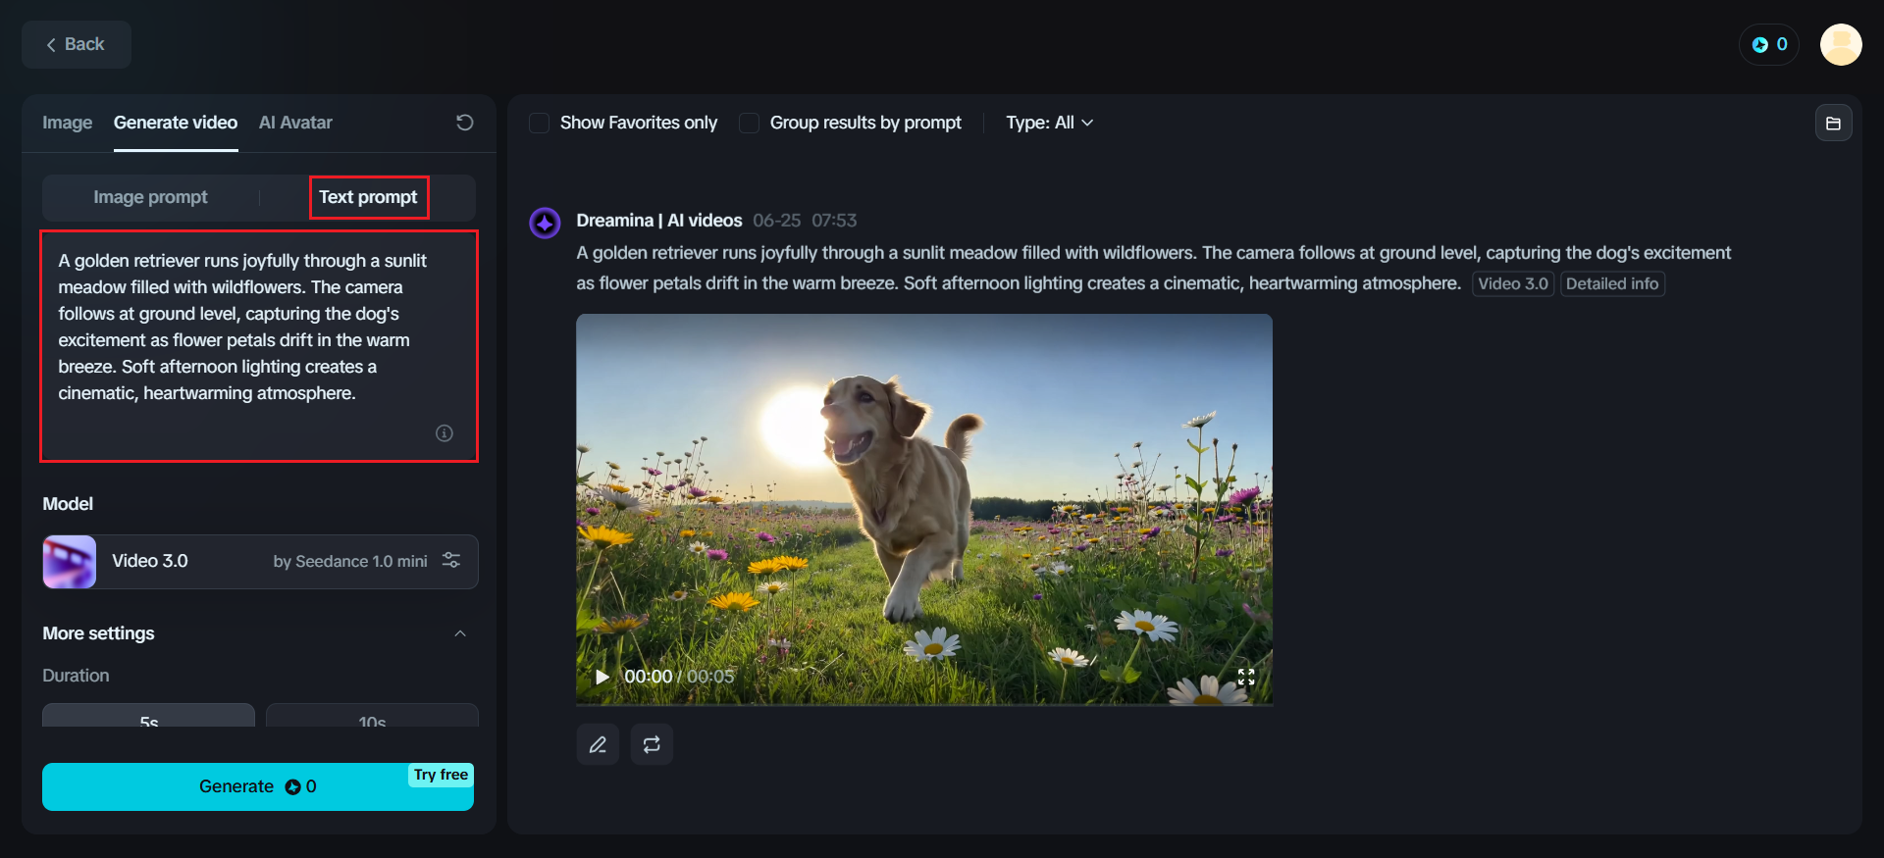Viewport: 1884px width, 858px height.
Task: Click the edit pencil icon below the video
Action: point(598,745)
